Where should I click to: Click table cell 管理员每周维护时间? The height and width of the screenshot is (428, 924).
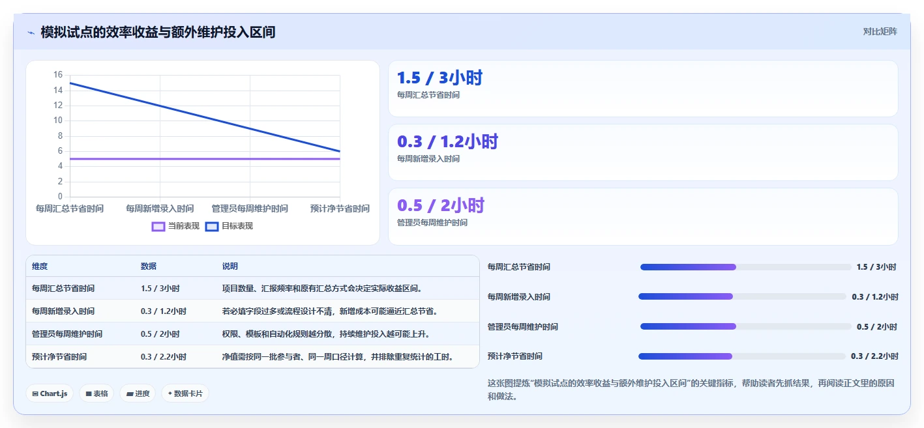tap(67, 334)
